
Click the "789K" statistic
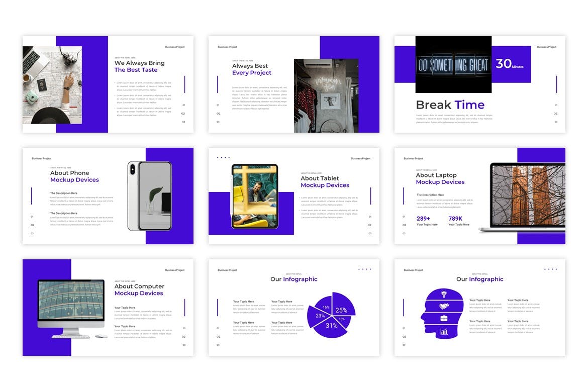coord(455,219)
